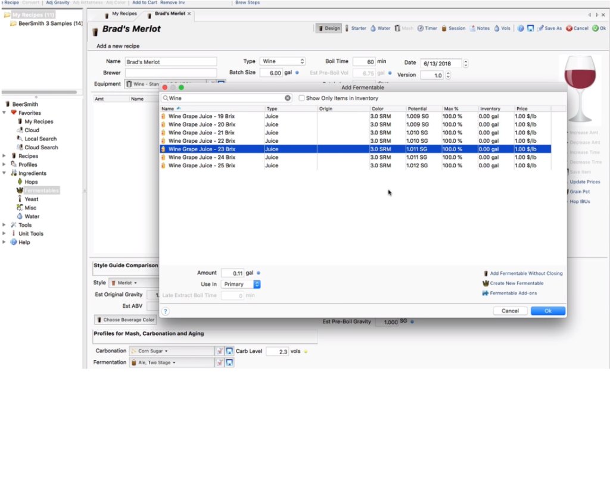
Task: Click Create New Fermentable
Action: tap(513, 283)
